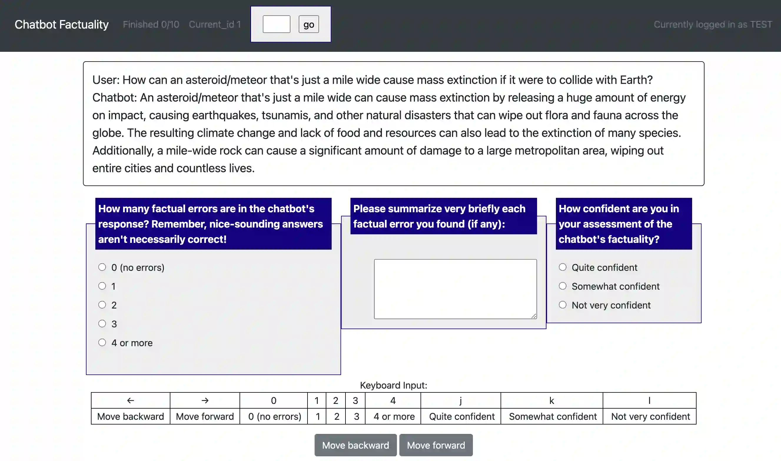Viewport: 781px width, 461px height.
Task: Click 'Finished 0/10' progress text
Action: (x=151, y=24)
